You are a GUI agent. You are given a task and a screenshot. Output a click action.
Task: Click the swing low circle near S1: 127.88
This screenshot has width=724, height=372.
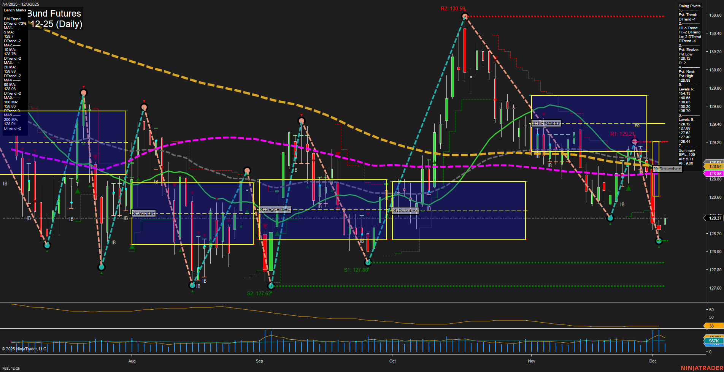[368, 262]
